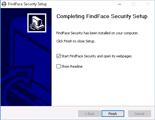Screen dimensions: 155x120
Task: Click the grey footer area left of Back
Action: [39, 113]
